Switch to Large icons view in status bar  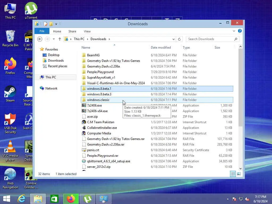tap(239, 174)
